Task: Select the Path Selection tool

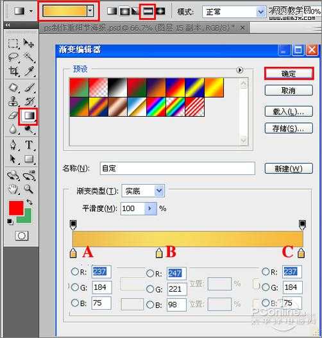Action: 13,159
